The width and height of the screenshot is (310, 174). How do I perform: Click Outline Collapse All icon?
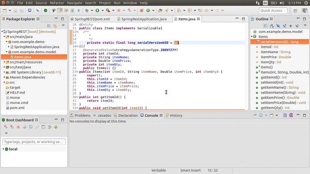click(265, 26)
